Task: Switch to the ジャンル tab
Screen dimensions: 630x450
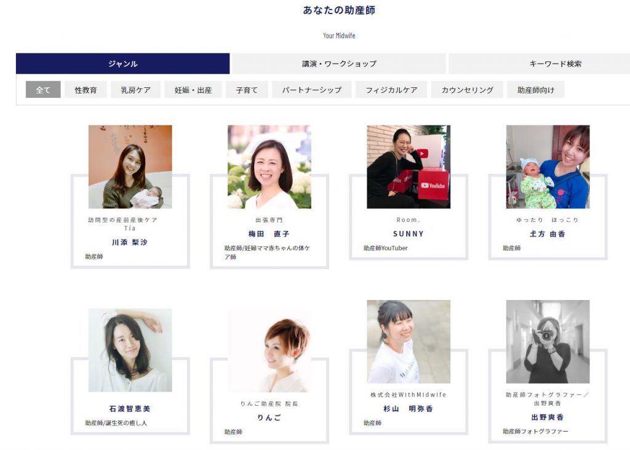Action: click(122, 63)
